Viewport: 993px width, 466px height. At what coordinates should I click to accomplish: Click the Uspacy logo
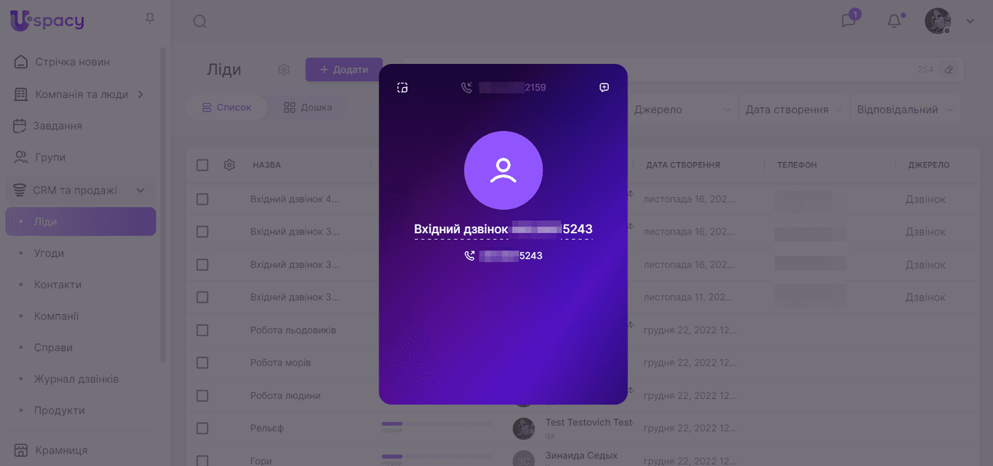47,20
